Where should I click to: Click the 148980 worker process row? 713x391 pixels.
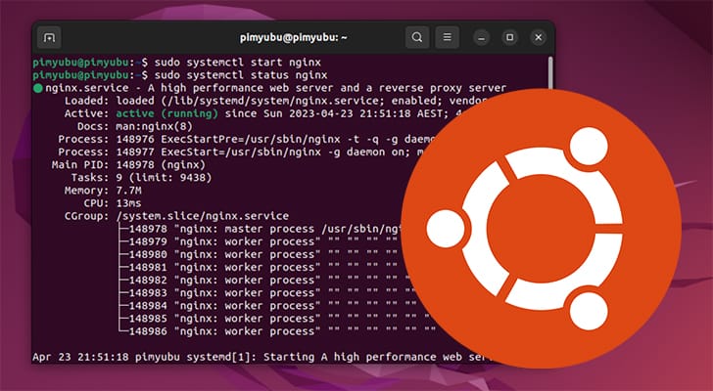(258, 254)
